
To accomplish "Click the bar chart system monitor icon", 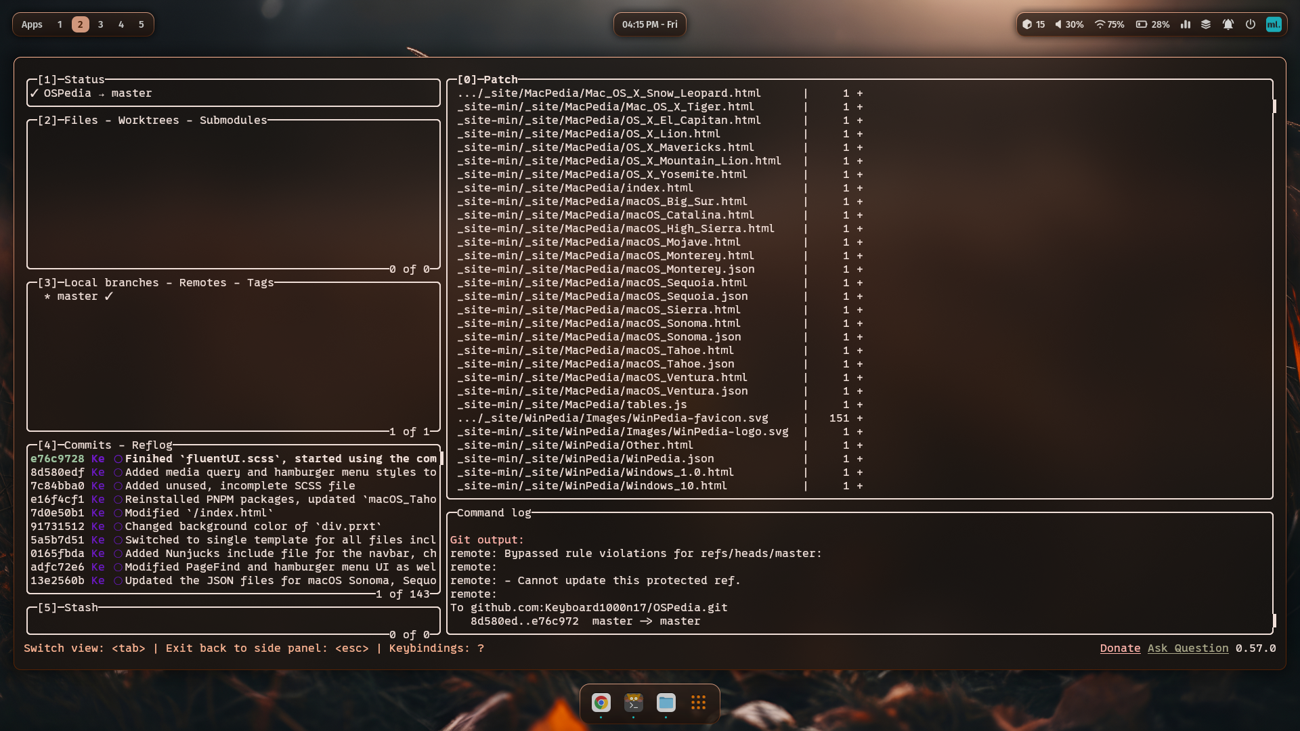I will point(1186,24).
